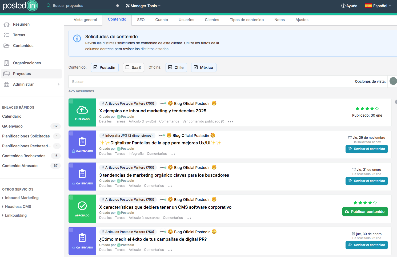Open the Español language dropdown
Viewport: 397px width, 257px height.
click(x=378, y=6)
